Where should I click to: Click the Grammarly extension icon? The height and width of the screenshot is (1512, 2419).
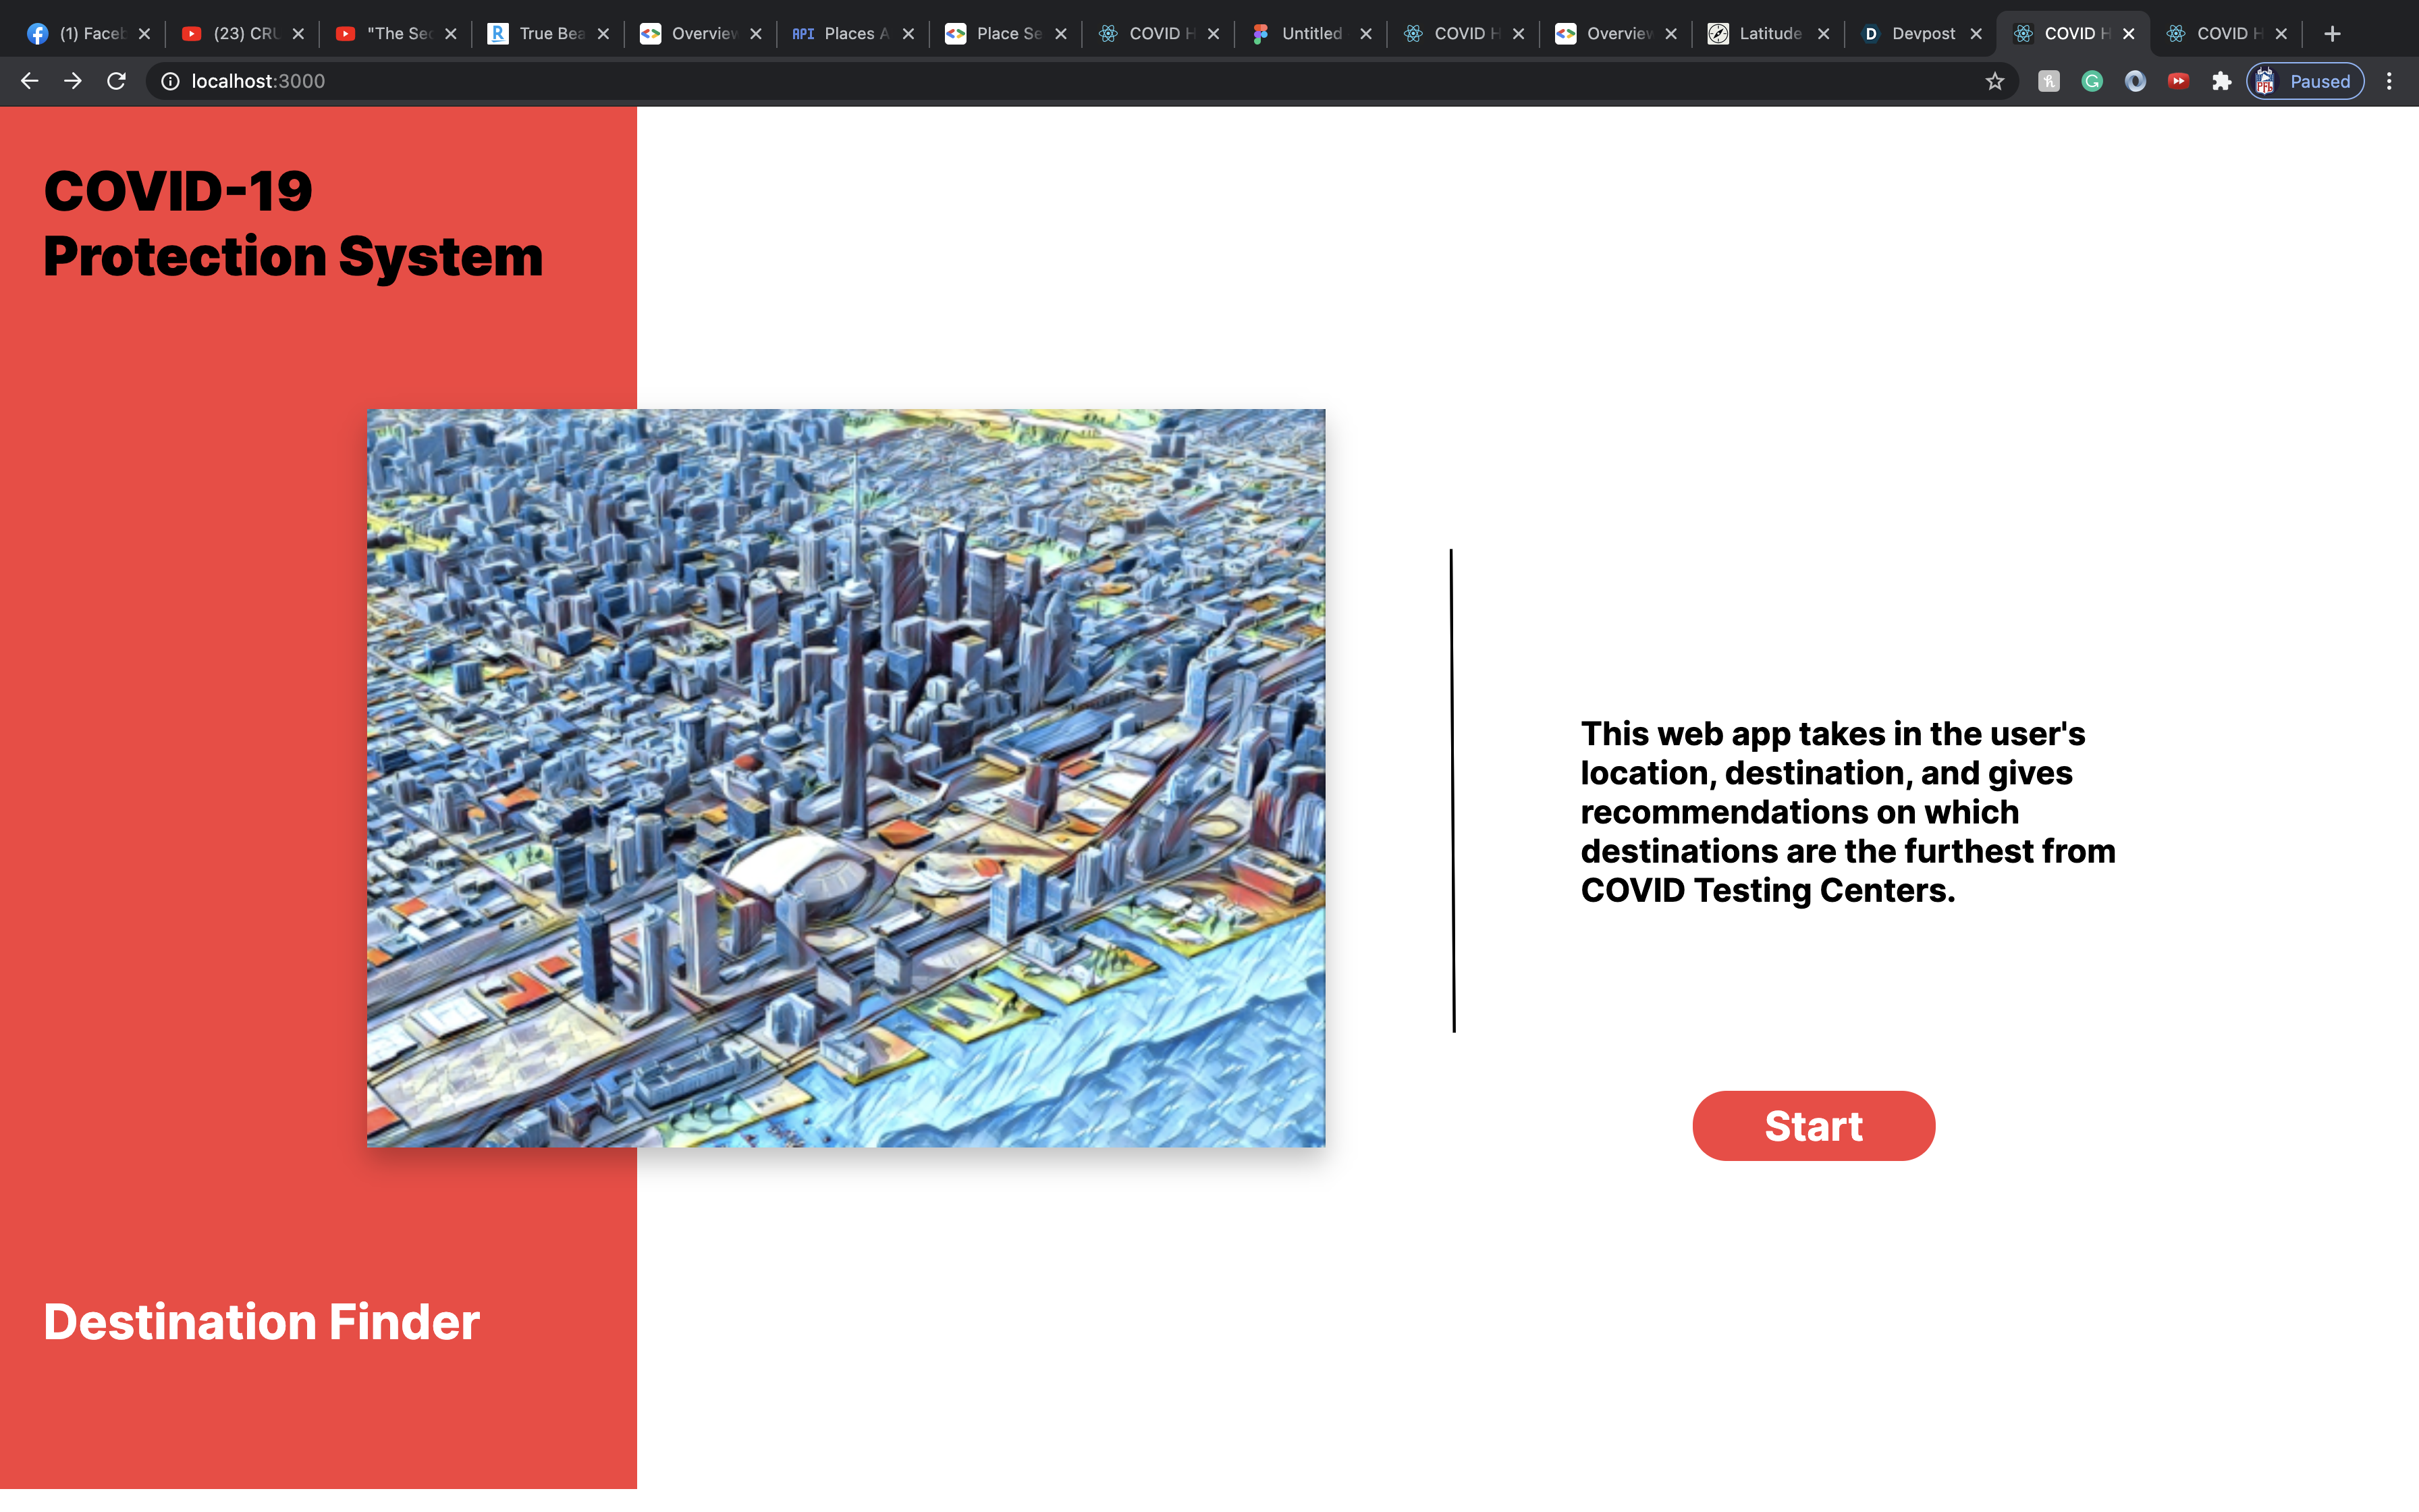[x=2092, y=81]
